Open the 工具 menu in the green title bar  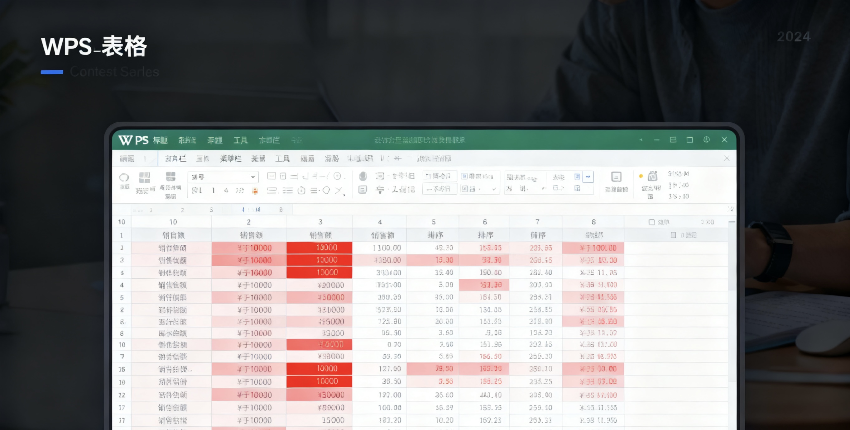pyautogui.click(x=240, y=140)
